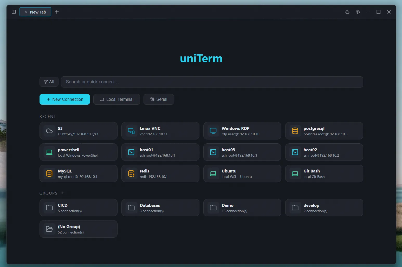Open the S3 connection name
The image size is (402, 267).
click(x=60, y=128)
